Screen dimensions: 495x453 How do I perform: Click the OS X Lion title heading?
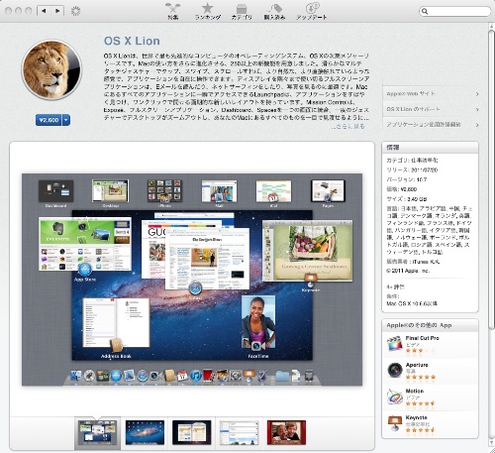(x=132, y=41)
